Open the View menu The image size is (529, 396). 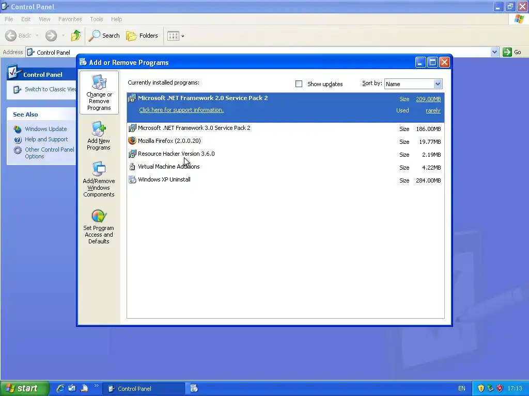pos(44,19)
